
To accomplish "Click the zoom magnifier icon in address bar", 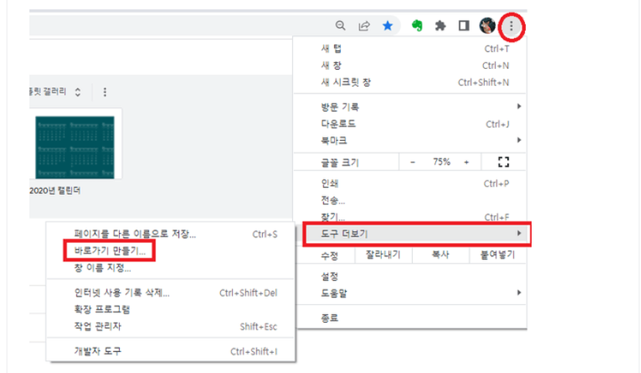I will (x=340, y=26).
